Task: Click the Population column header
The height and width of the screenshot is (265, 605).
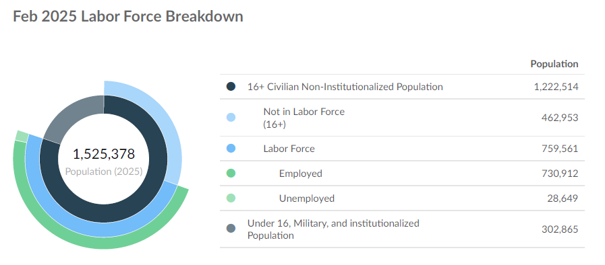Action: 554,64
